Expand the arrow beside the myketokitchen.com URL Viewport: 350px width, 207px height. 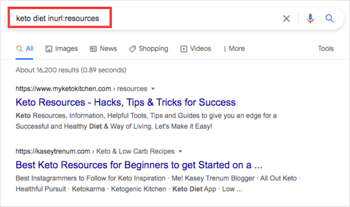click(x=153, y=89)
